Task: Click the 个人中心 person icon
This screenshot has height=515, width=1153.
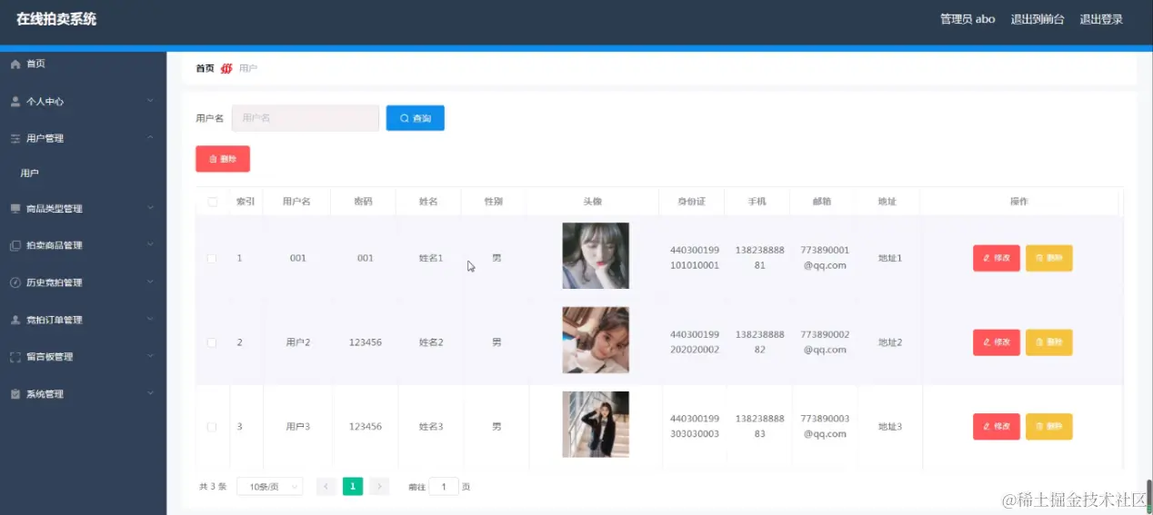Action: pyautogui.click(x=15, y=102)
